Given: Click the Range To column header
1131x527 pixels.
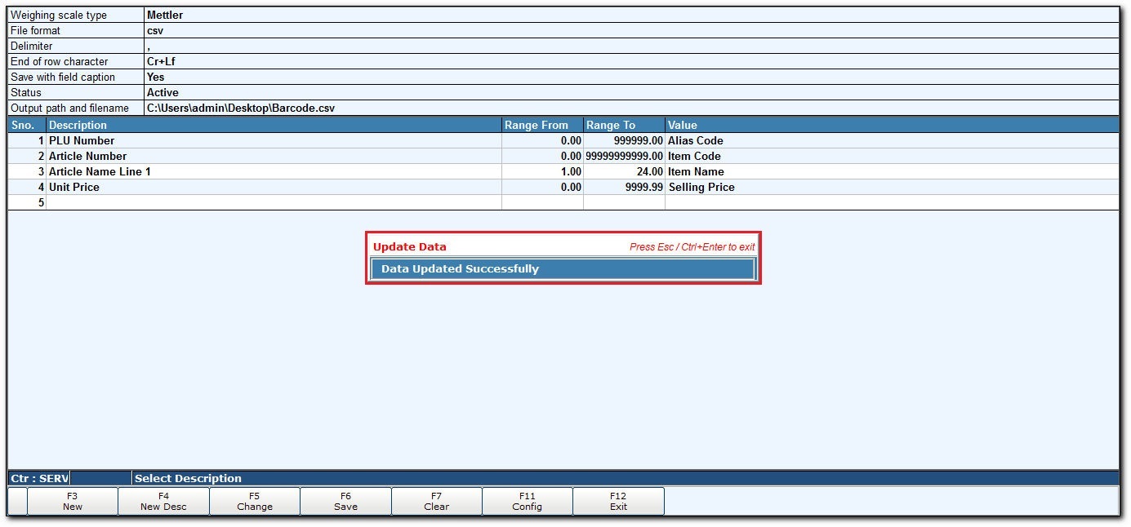Looking at the screenshot, I should (x=624, y=125).
